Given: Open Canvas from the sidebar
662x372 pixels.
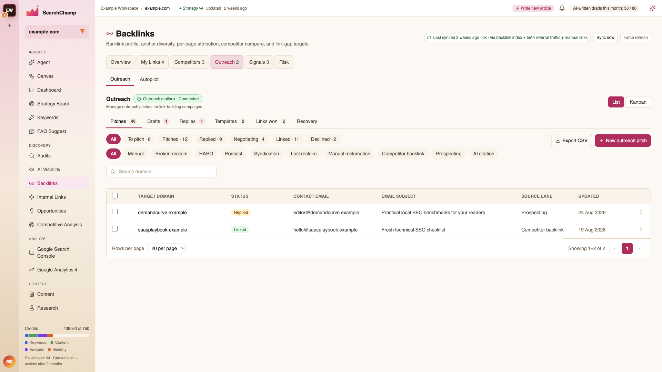Looking at the screenshot, I should pos(57,76).
